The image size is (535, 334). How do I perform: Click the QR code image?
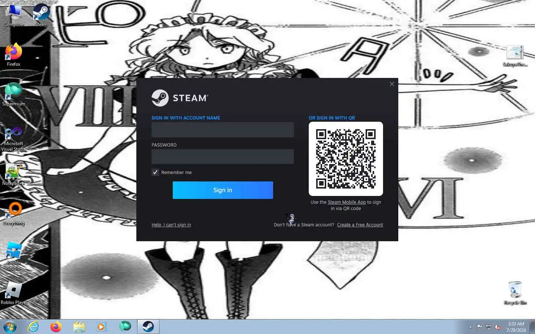346,159
